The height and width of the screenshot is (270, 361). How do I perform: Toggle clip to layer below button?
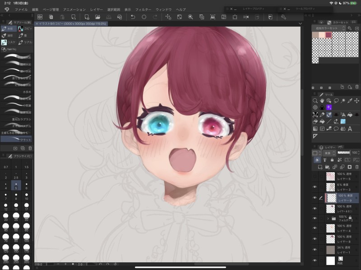tap(317, 160)
